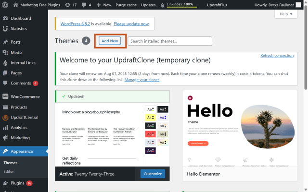Viewport: 308px width, 192px height.
Task: Click the Search installed themes field
Action: 170,41
